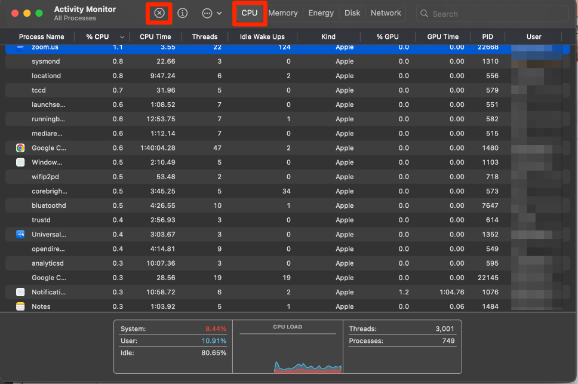This screenshot has height=384, width=578.
Task: Open the process info inspector icon
Action: click(183, 13)
